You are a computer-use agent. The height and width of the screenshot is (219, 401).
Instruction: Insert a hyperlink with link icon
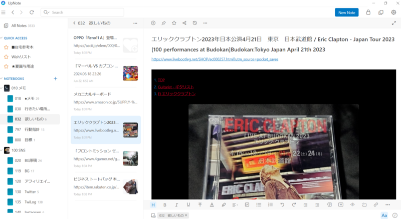[375, 204]
